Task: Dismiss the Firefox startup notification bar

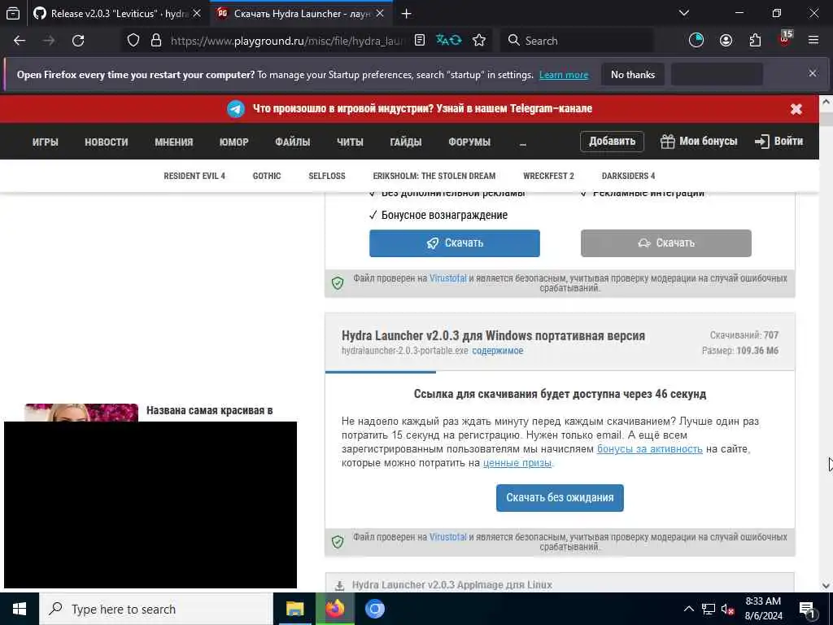Action: point(813,73)
